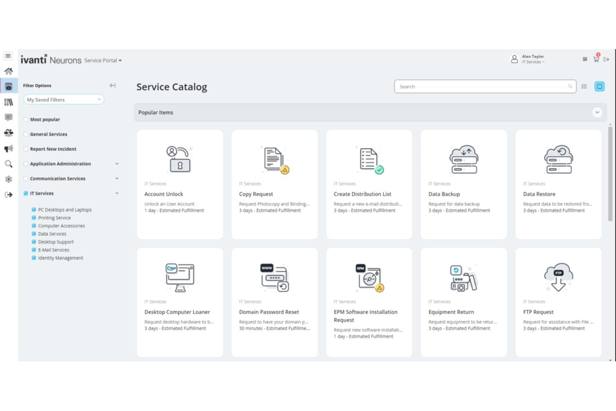The height and width of the screenshot is (411, 616).
Task: Click the Data Backup cloud icon
Action: (464, 159)
